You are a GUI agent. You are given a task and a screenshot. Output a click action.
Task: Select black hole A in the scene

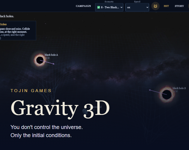pos(40,60)
